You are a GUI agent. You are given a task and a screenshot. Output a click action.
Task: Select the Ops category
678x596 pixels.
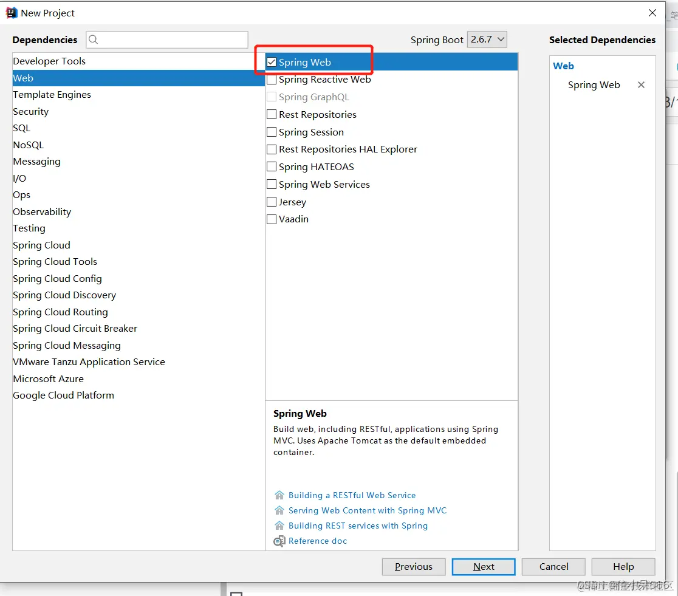tap(139, 194)
